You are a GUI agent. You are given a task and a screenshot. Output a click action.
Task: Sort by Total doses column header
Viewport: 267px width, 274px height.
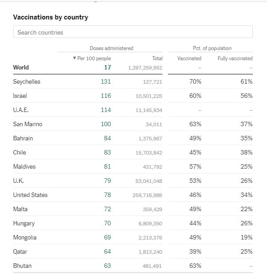tap(157, 58)
